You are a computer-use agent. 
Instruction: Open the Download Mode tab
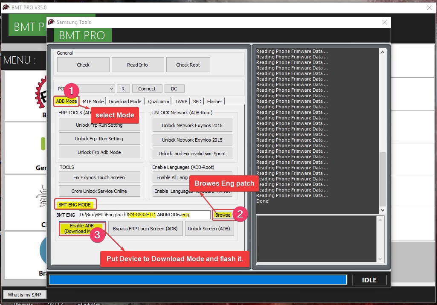tap(125, 102)
